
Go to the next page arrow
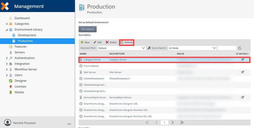172,122
